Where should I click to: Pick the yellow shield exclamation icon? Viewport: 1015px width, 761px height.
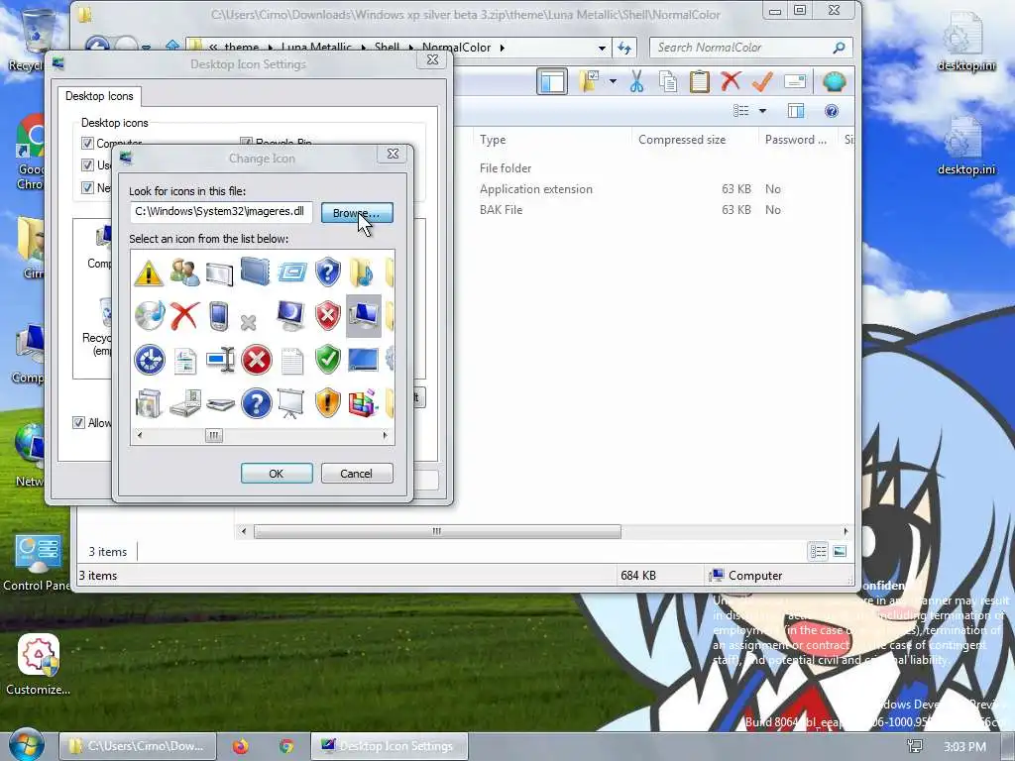coord(327,403)
